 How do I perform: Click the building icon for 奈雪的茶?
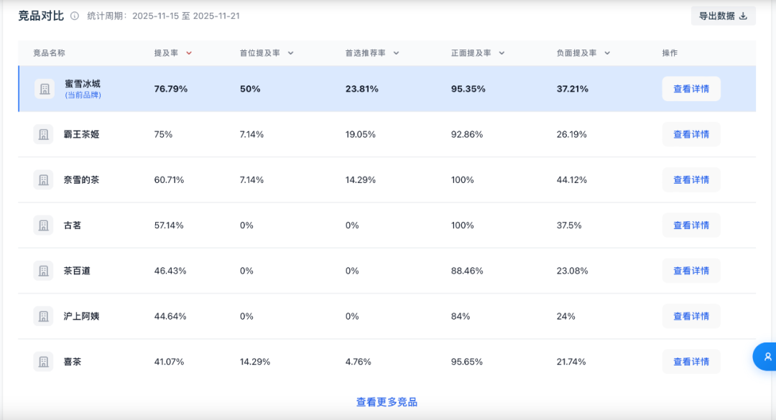(x=44, y=180)
